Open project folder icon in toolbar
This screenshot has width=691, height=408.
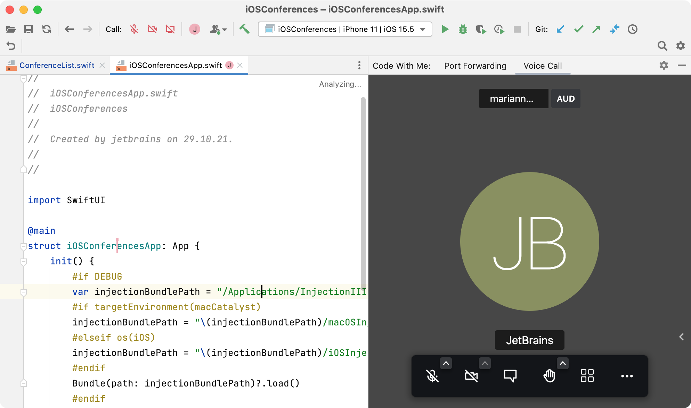click(11, 29)
